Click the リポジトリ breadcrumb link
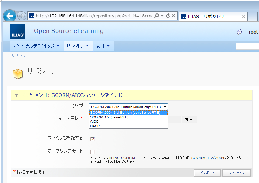The height and width of the screenshot is (183, 259). coord(18,55)
